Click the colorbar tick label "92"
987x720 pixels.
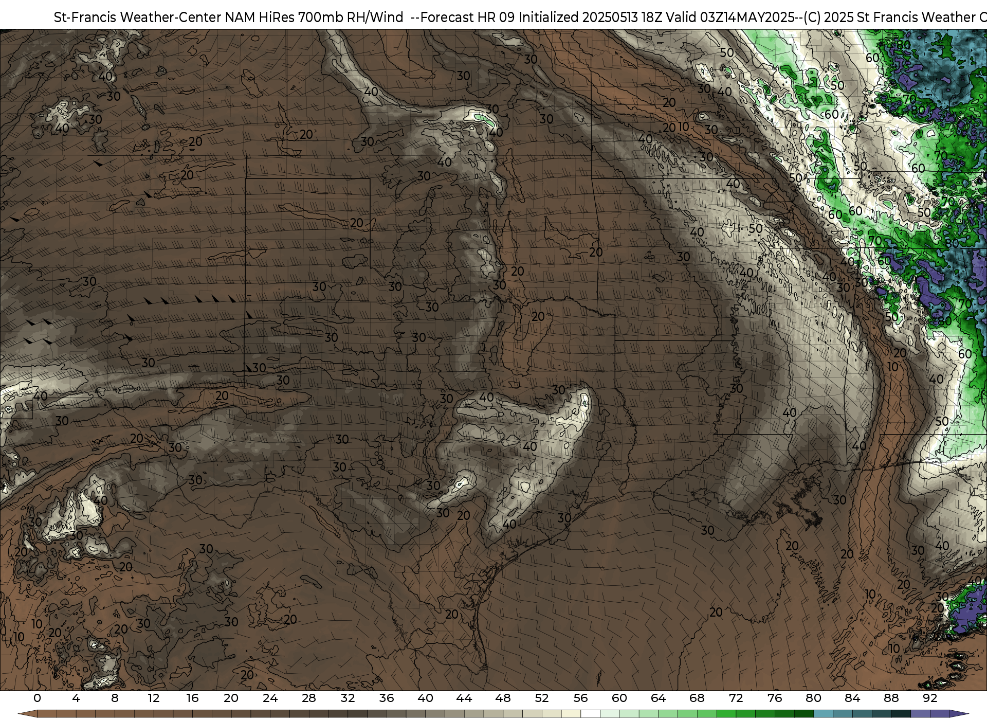[930, 698]
